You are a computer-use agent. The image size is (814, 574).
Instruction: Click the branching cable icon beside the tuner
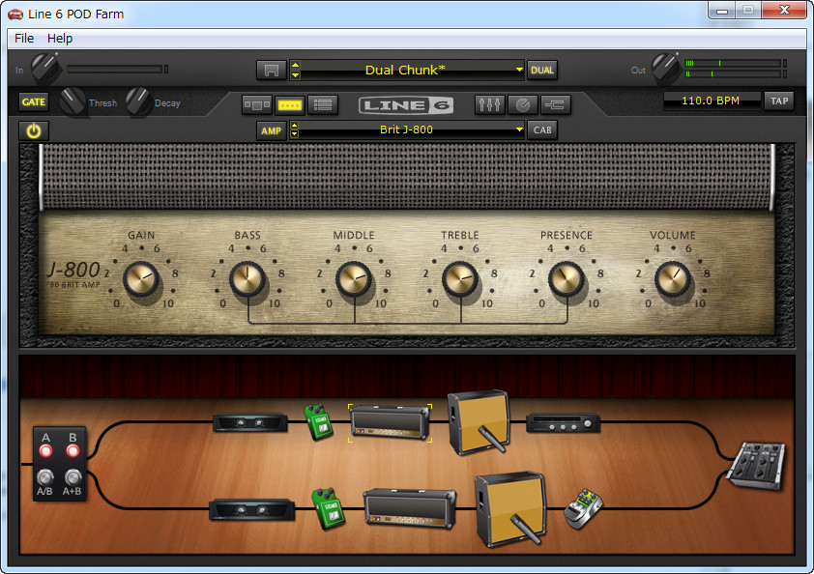[x=556, y=104]
